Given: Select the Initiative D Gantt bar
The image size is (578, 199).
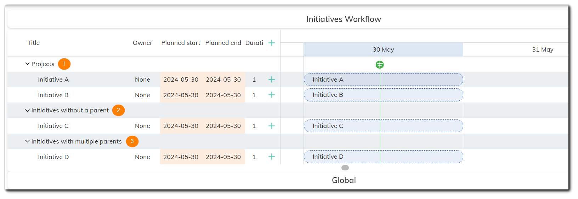Looking at the screenshot, I should (383, 157).
